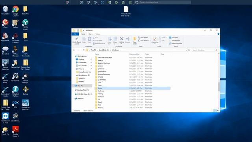Viewport: 252px width, 142px height.
Task: Open the New item dropdown
Action: coord(143,37)
